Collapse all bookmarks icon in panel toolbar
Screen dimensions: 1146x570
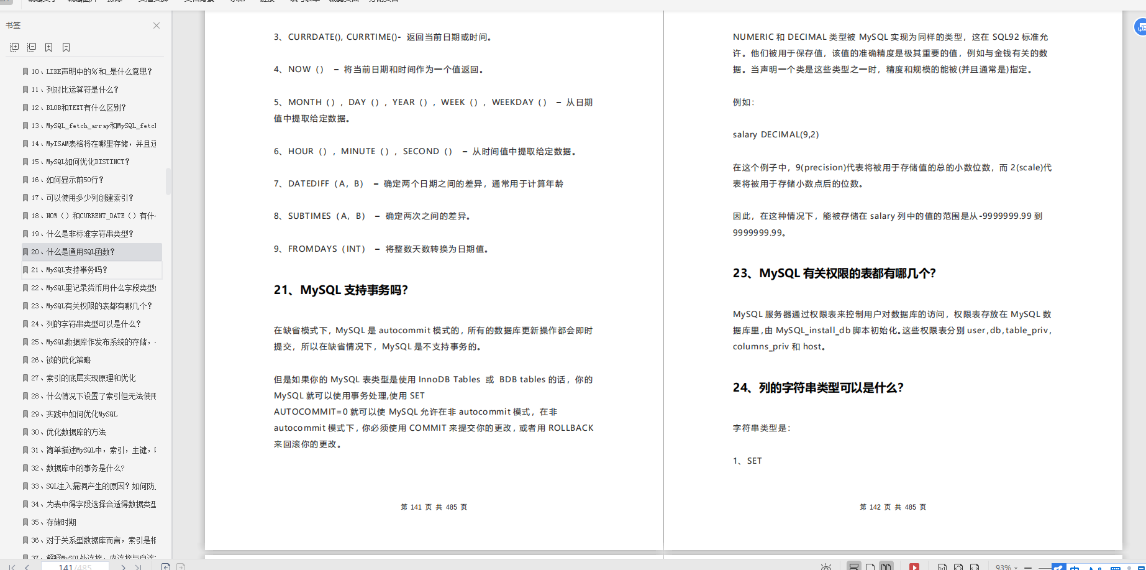pos(32,47)
